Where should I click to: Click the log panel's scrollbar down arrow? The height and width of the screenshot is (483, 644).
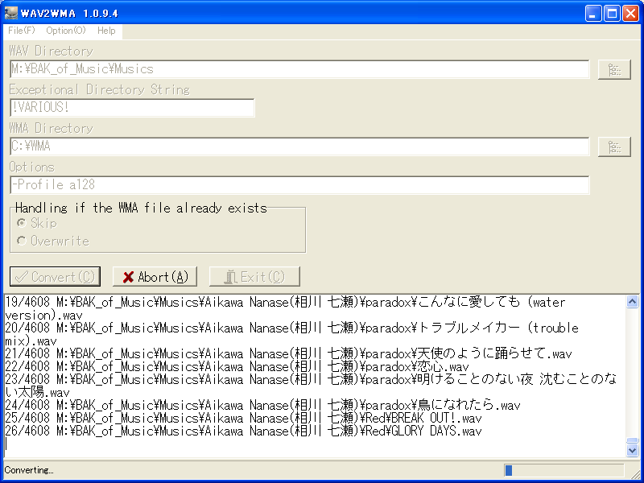point(630,450)
